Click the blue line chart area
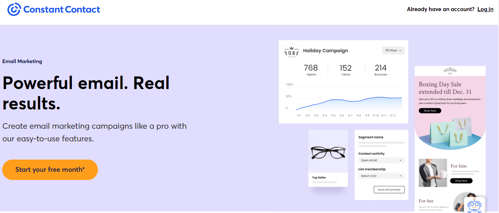Image resolution: width=499 pixels, height=213 pixels. (x=349, y=103)
